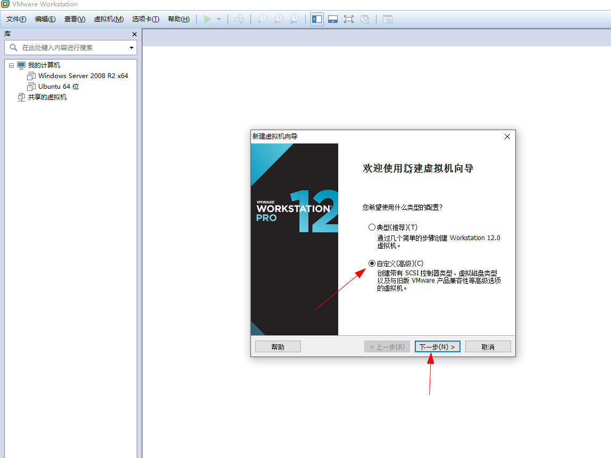The height and width of the screenshot is (458, 611).
Task: Click the VMware Workstation title icon
Action: (5, 4)
